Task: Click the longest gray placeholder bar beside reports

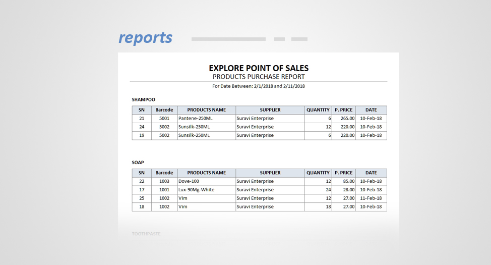Action: [x=228, y=39]
